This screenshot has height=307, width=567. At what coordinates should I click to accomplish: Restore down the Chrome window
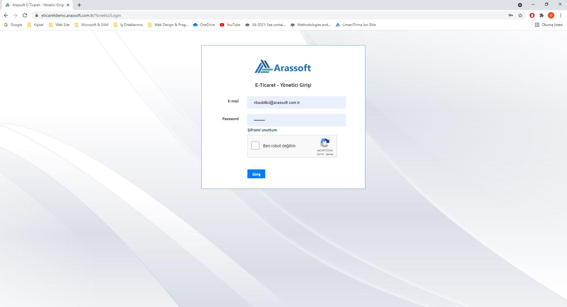pyautogui.click(x=547, y=4)
